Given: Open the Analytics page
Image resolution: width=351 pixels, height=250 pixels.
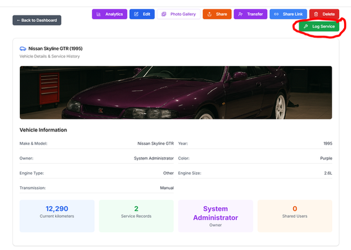Looking at the screenshot, I should (x=109, y=14).
